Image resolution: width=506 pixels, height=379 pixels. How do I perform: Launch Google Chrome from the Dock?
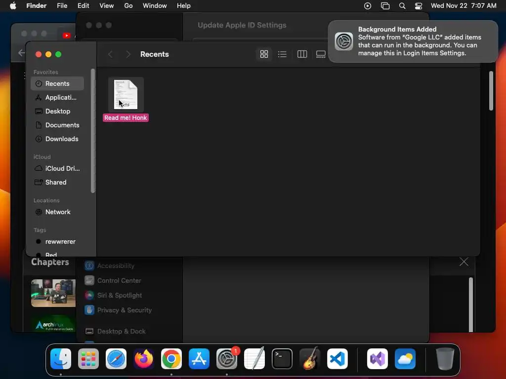171,359
